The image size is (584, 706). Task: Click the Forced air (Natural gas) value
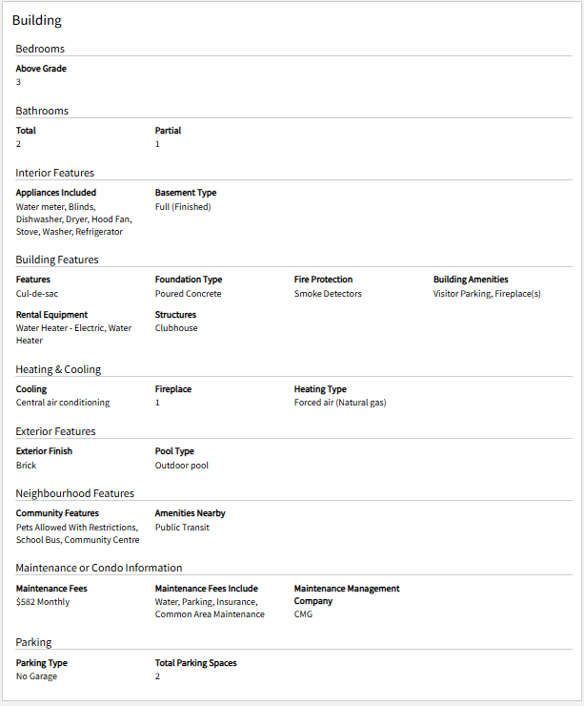point(340,403)
